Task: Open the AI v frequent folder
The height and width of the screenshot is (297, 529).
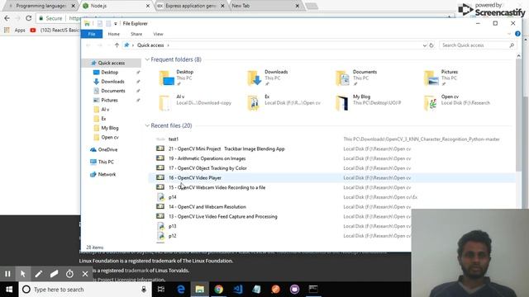Action: click(195, 102)
